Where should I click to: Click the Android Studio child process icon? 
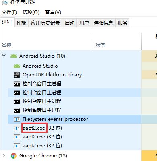pos(17,66)
